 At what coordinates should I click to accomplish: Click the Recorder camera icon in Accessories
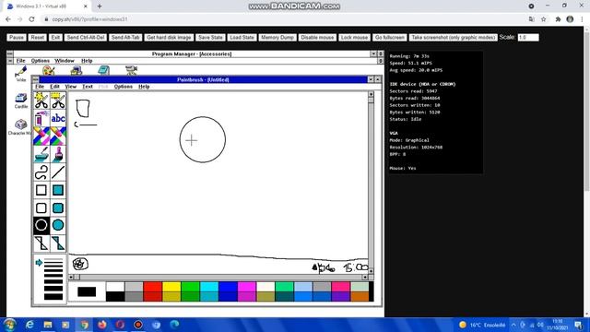[131, 70]
